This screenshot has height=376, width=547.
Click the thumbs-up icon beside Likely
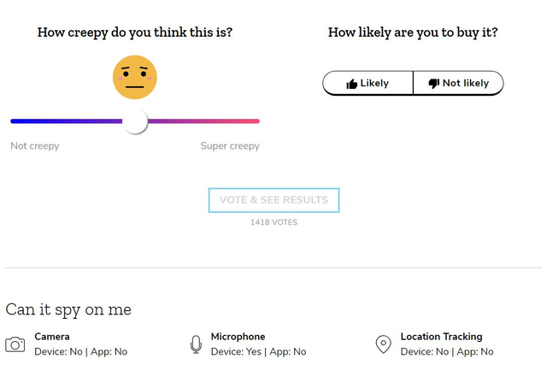coord(351,84)
